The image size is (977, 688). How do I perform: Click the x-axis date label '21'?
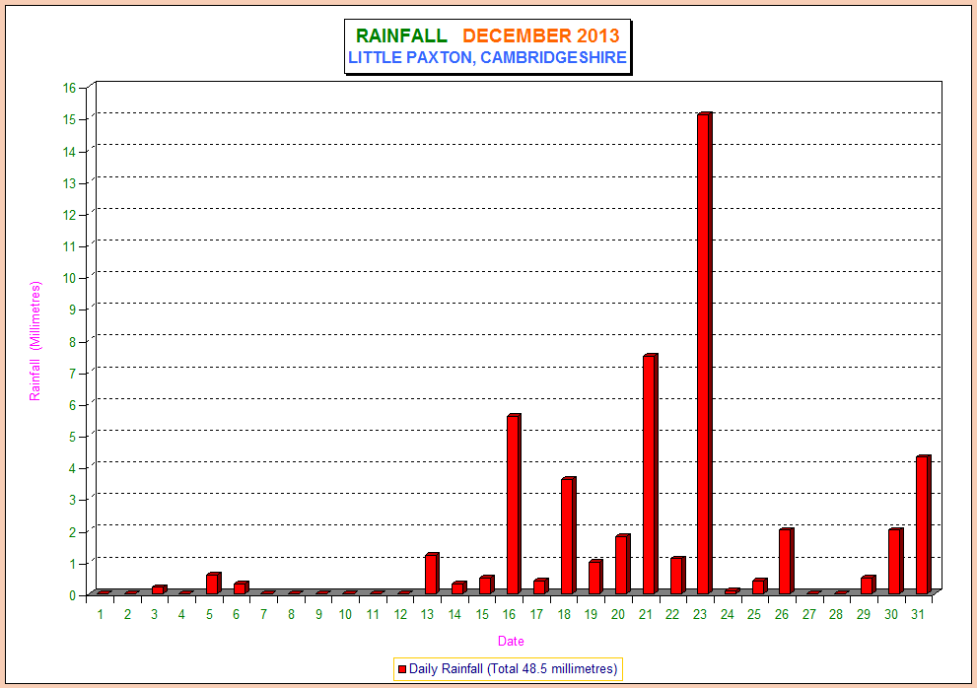click(646, 614)
